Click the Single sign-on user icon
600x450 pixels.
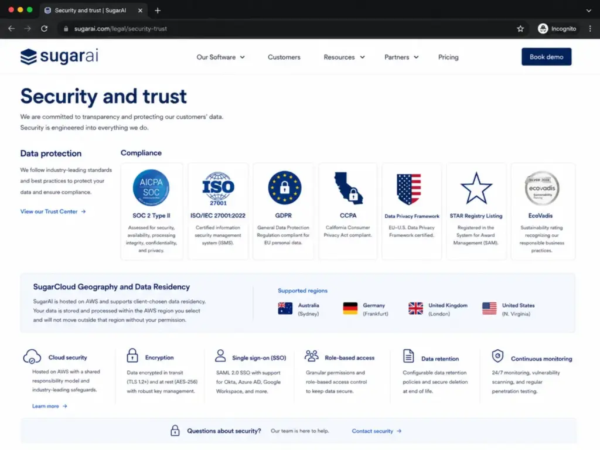coord(220,356)
